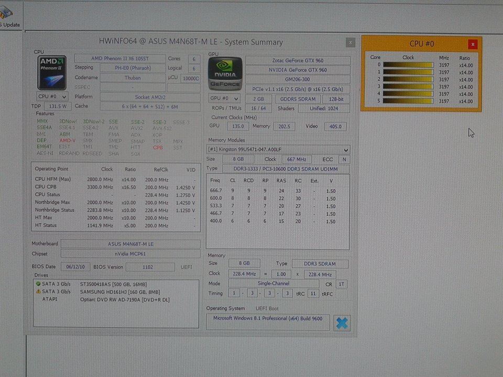
Task: Click the CPB feature label
Action: 158,148
